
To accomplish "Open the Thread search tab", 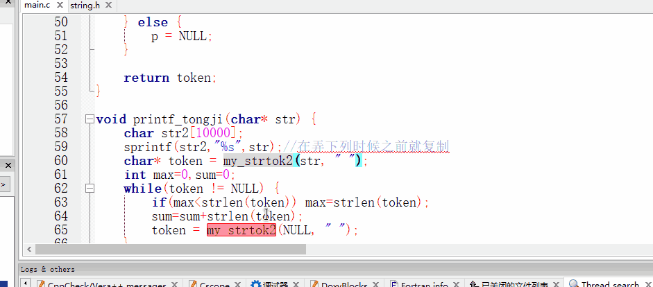I will click(x=610, y=284).
